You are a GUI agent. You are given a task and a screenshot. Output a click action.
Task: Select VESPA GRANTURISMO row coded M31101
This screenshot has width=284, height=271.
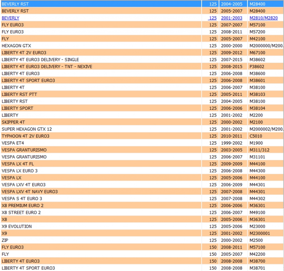pos(142,157)
